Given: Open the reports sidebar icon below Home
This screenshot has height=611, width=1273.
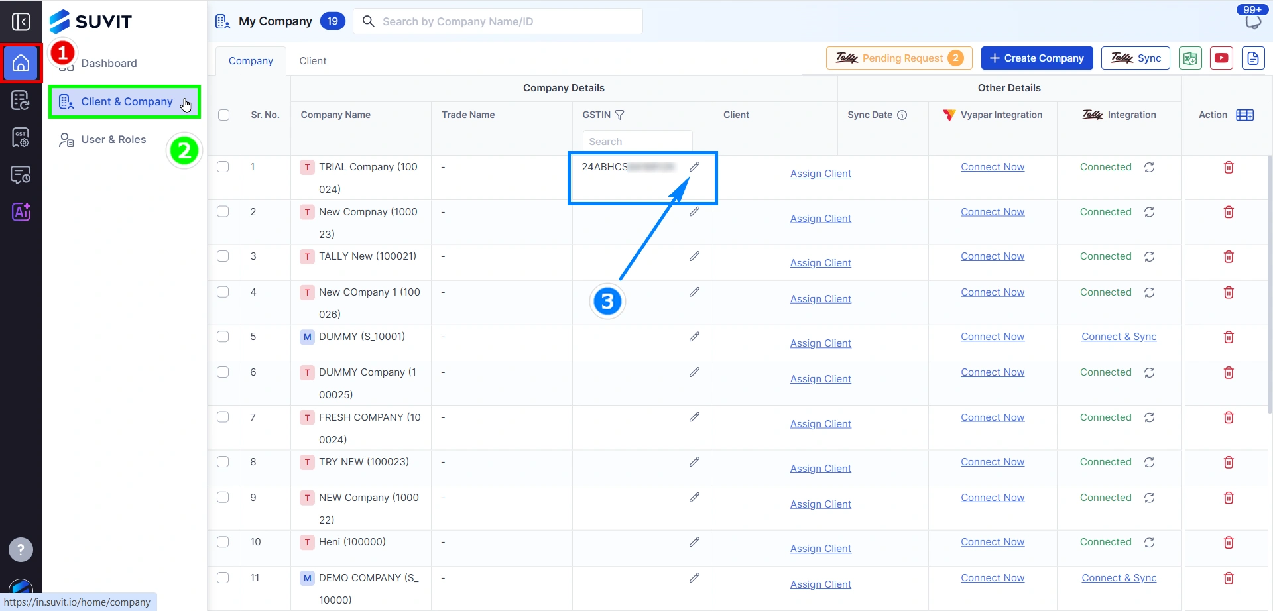Looking at the screenshot, I should (21, 101).
